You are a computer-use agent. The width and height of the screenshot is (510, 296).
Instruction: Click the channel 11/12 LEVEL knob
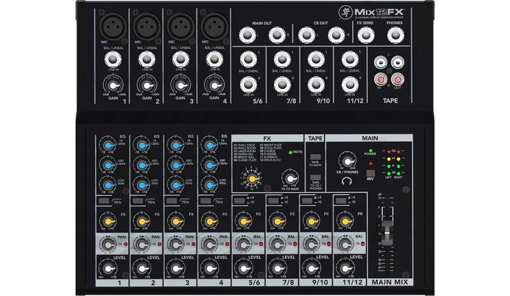[345, 269]
